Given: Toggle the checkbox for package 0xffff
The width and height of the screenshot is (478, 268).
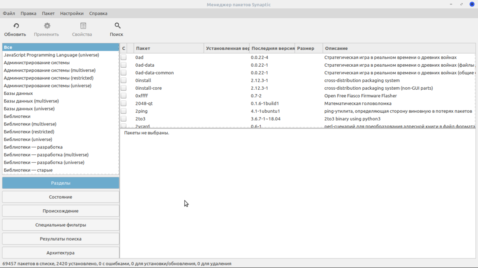Looking at the screenshot, I should (123, 96).
